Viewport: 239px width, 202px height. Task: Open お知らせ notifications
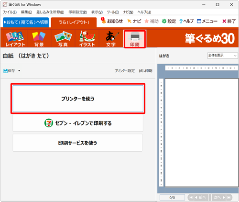pos(112,21)
